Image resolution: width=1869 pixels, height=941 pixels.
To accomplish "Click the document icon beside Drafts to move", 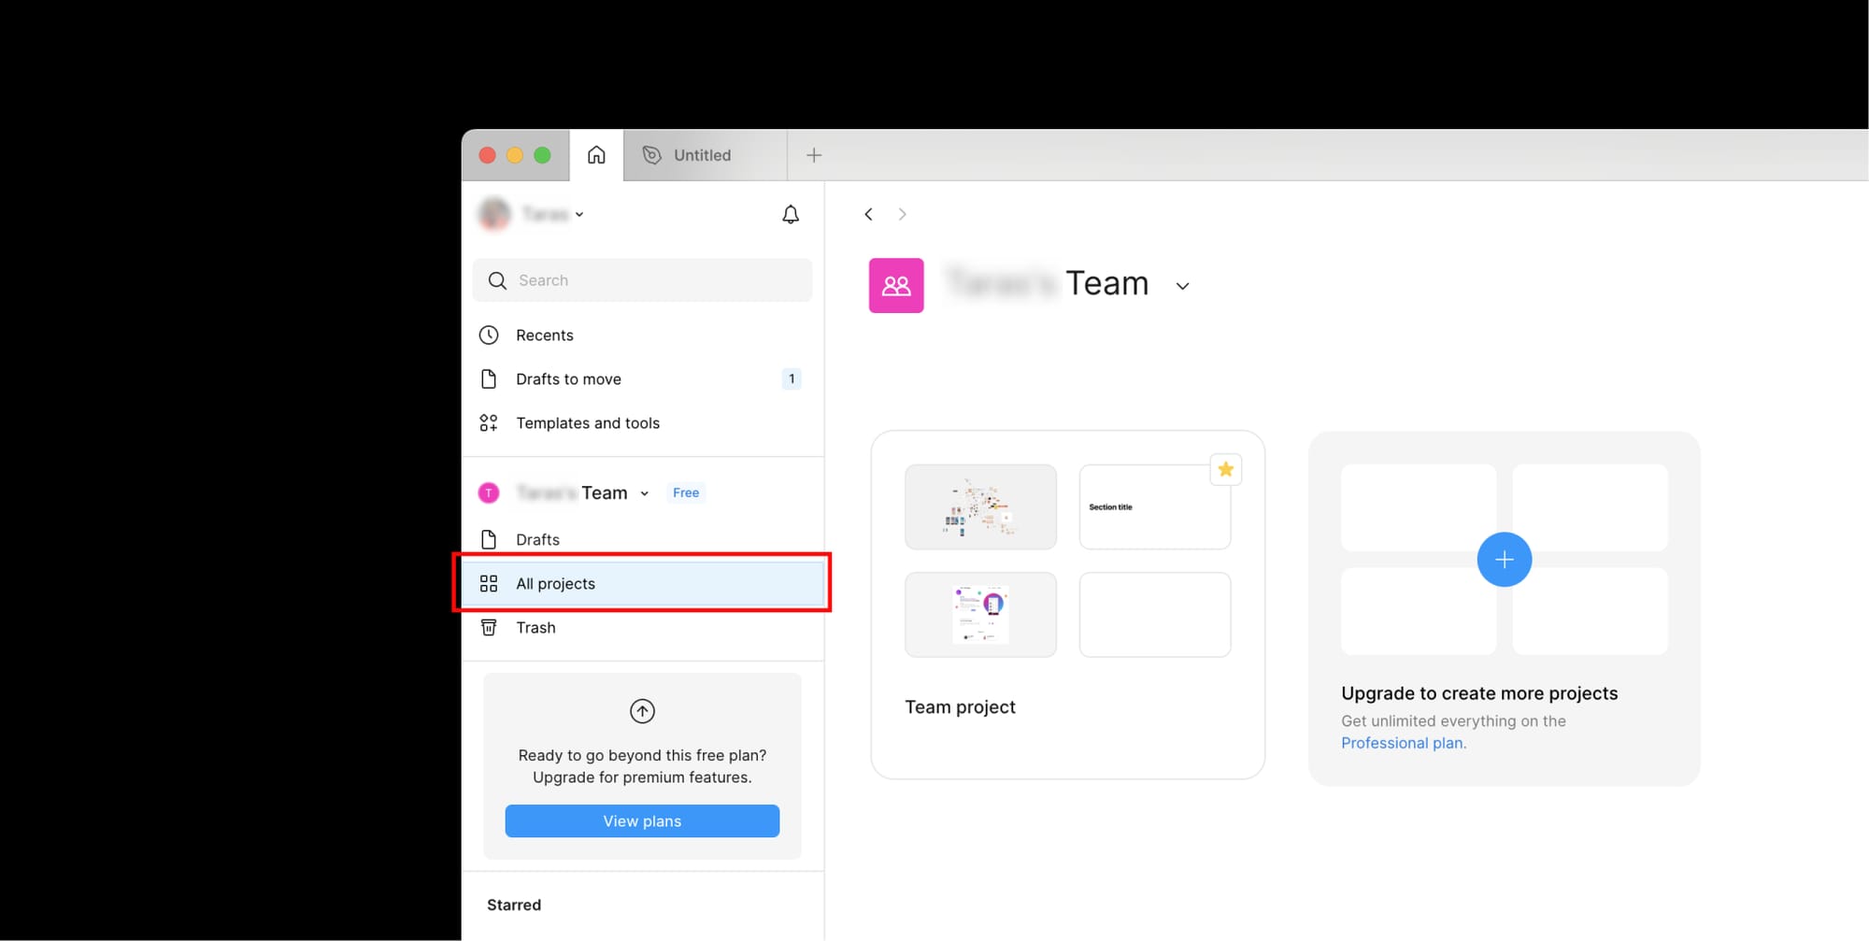I will click(489, 379).
